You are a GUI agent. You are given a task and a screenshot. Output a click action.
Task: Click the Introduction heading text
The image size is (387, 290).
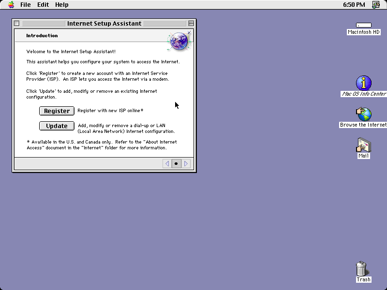[x=42, y=35]
